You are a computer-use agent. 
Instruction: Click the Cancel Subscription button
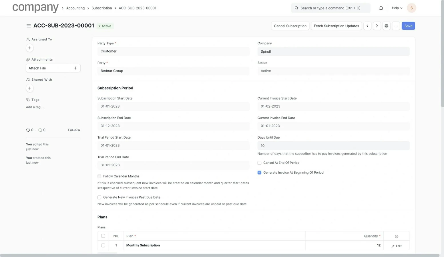(x=290, y=26)
